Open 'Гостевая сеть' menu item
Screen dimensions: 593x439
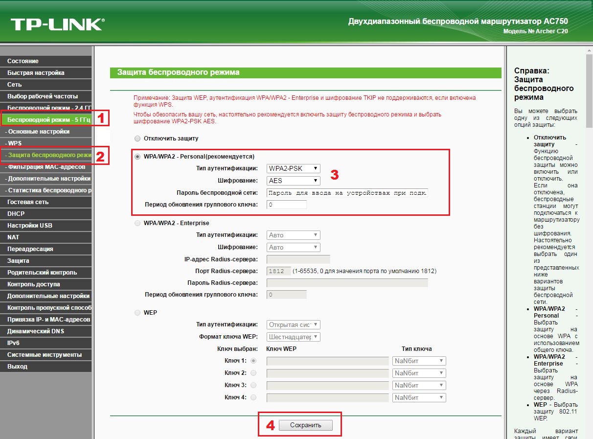[46, 202]
